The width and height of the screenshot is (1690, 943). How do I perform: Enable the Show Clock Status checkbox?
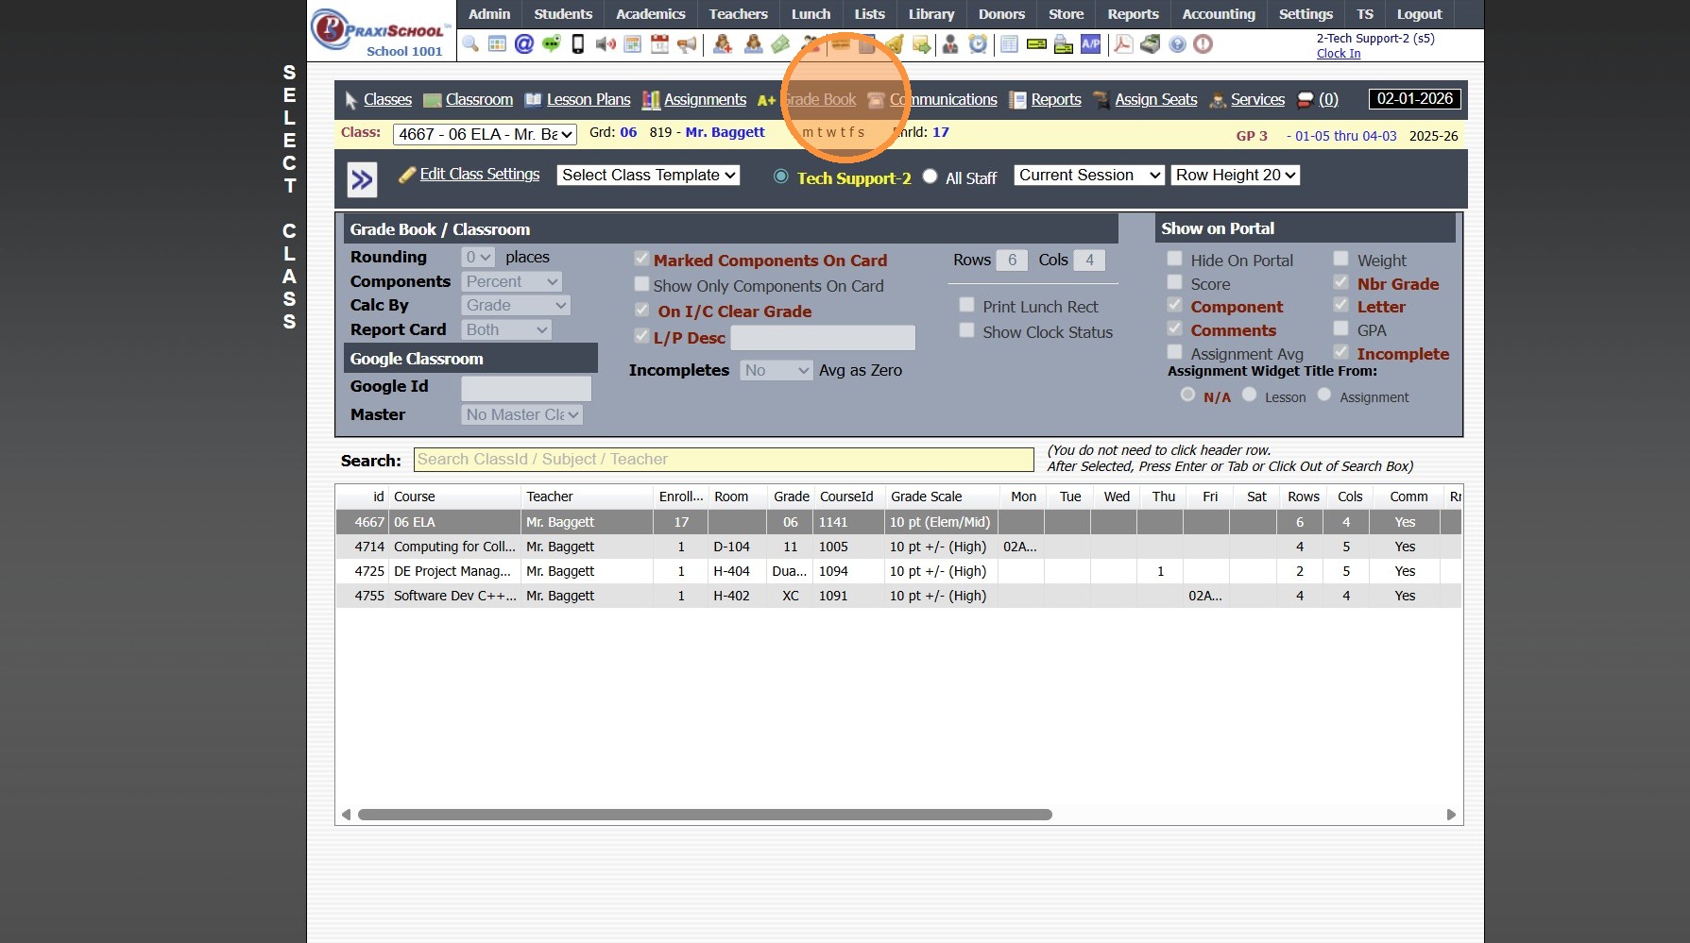(966, 330)
